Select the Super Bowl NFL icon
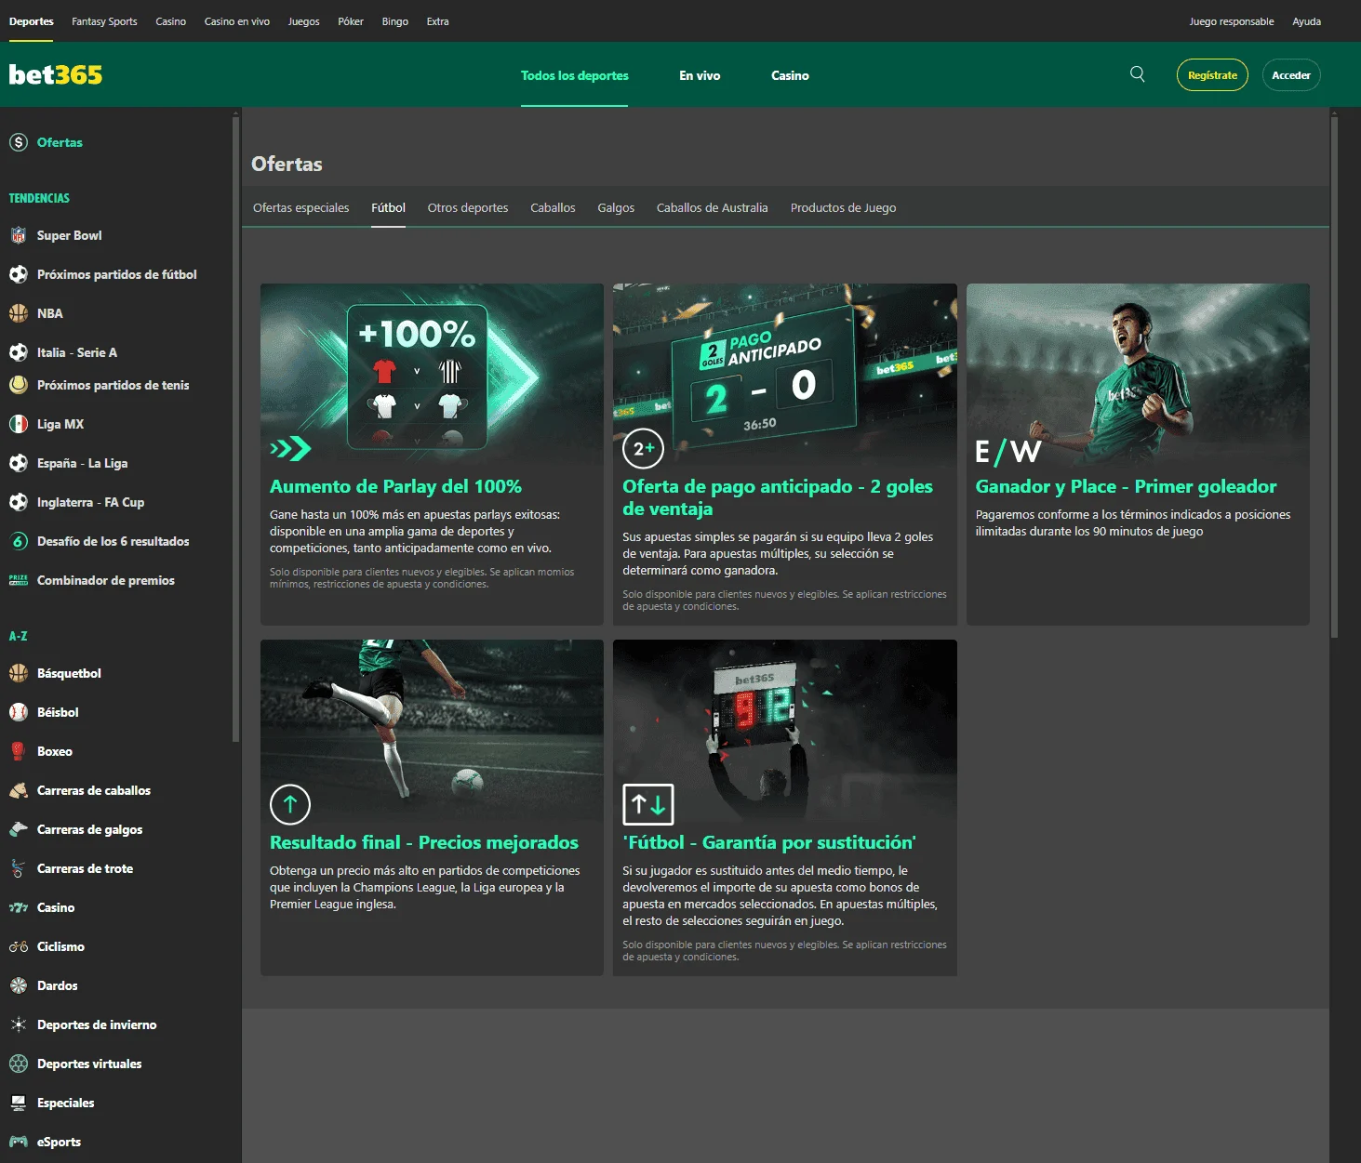 (x=19, y=235)
